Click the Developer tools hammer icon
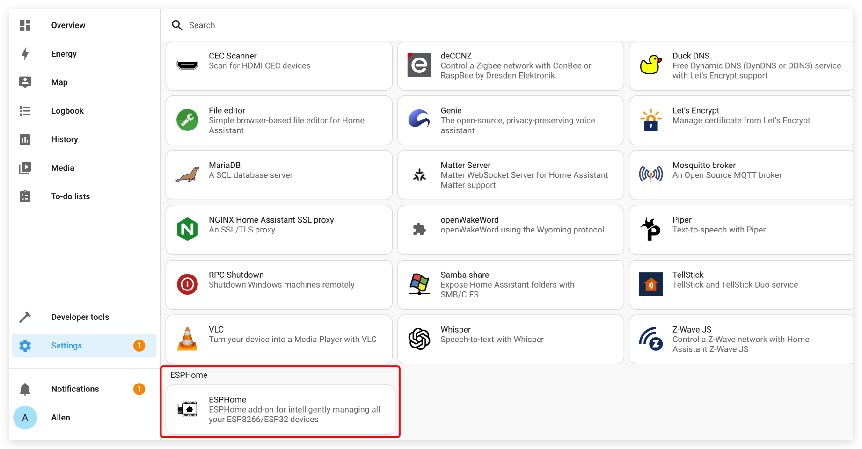The height and width of the screenshot is (449, 862). coord(25,317)
